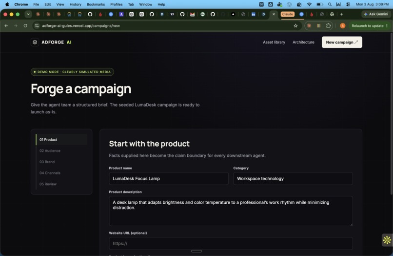This screenshot has width=393, height=256.
Task: Open the History menu
Action: click(75, 4)
